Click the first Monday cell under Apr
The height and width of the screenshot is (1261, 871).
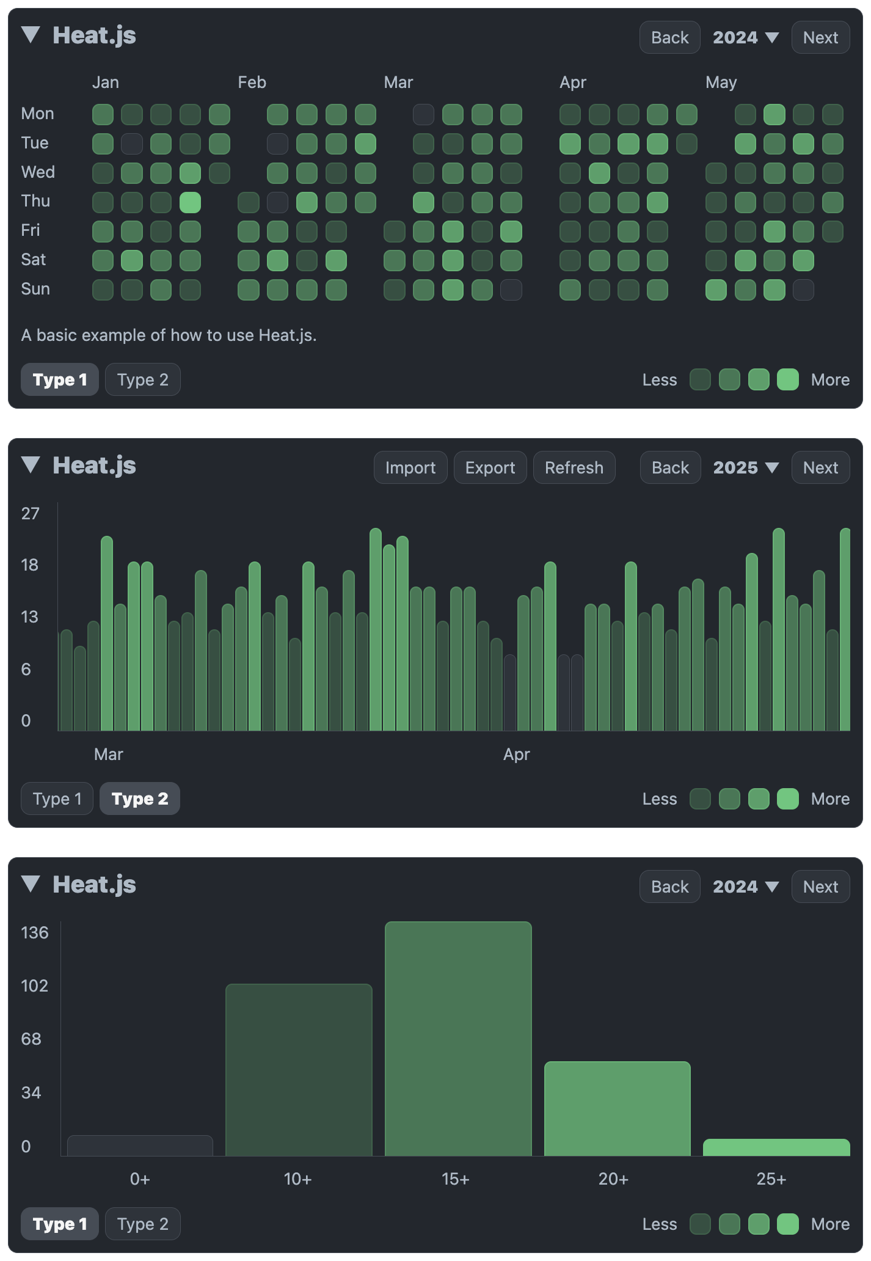pyautogui.click(x=570, y=114)
